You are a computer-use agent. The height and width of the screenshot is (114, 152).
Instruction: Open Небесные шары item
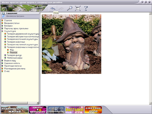15,58
